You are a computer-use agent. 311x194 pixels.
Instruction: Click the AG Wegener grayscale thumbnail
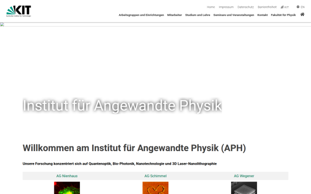244,188
